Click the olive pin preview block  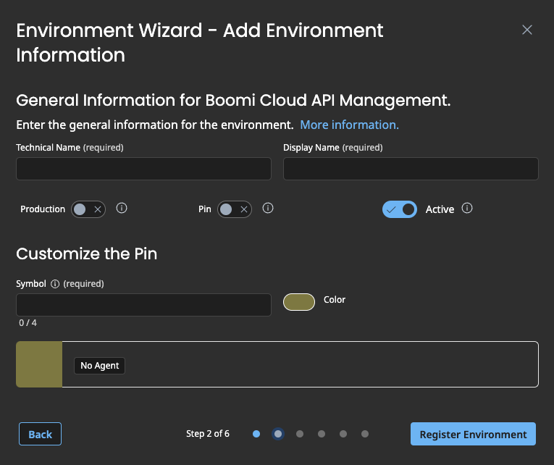tap(39, 364)
